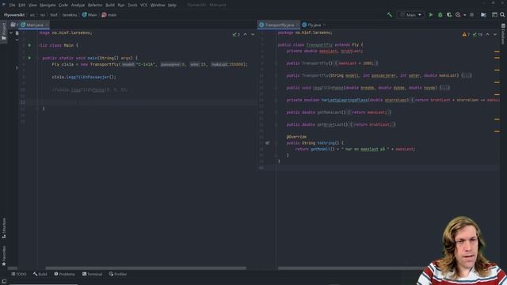Click the project folder icon left of the Main.java tab
This screenshot has height=285, width=507.
point(13,25)
